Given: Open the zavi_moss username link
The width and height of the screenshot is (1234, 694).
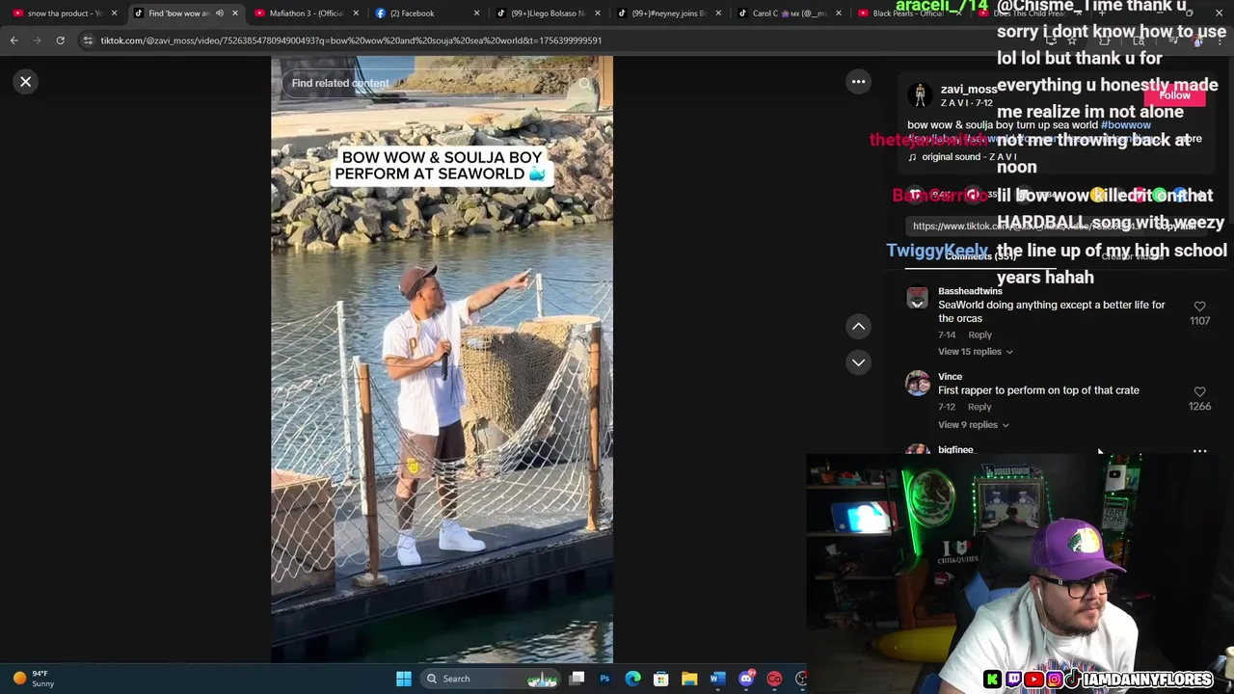Looking at the screenshot, I should point(969,89).
